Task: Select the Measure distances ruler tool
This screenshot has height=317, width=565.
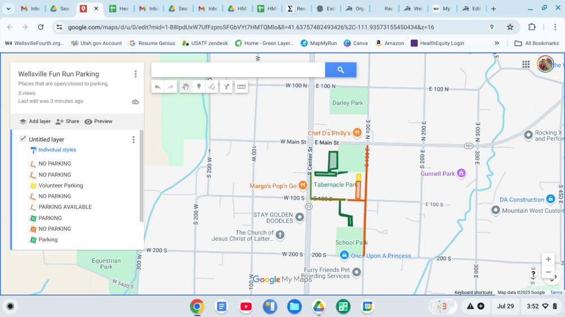Action: 241,87
